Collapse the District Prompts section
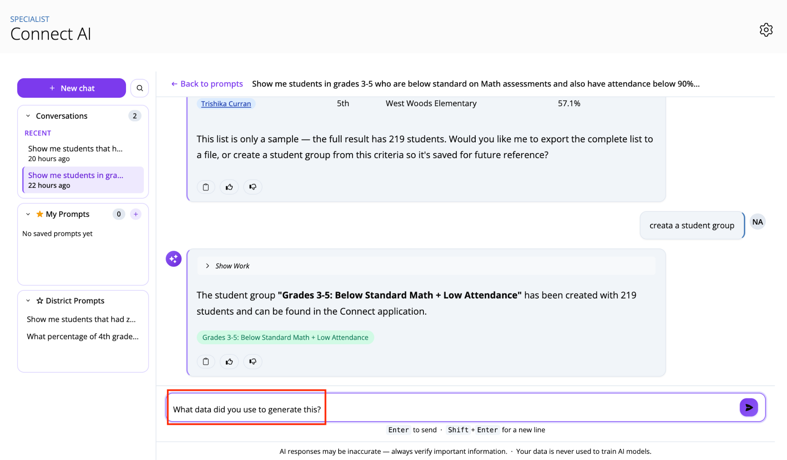This screenshot has width=787, height=460. tap(28, 301)
